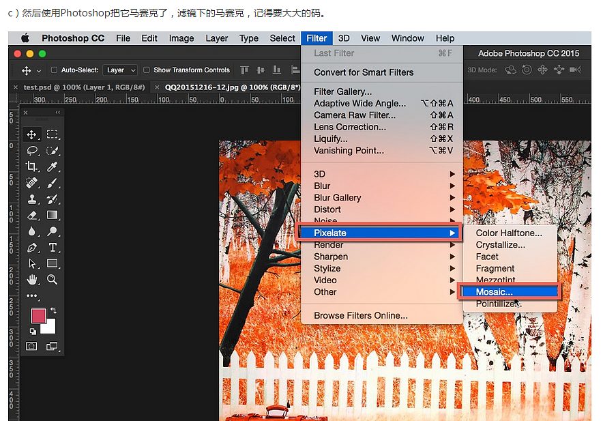Select the Lasso tool

point(31,151)
